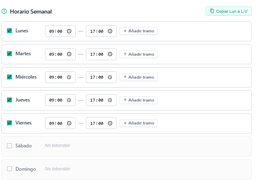257x183 pixels.
Task: Open time picker for Lunes start time
Action: [x=69, y=31]
